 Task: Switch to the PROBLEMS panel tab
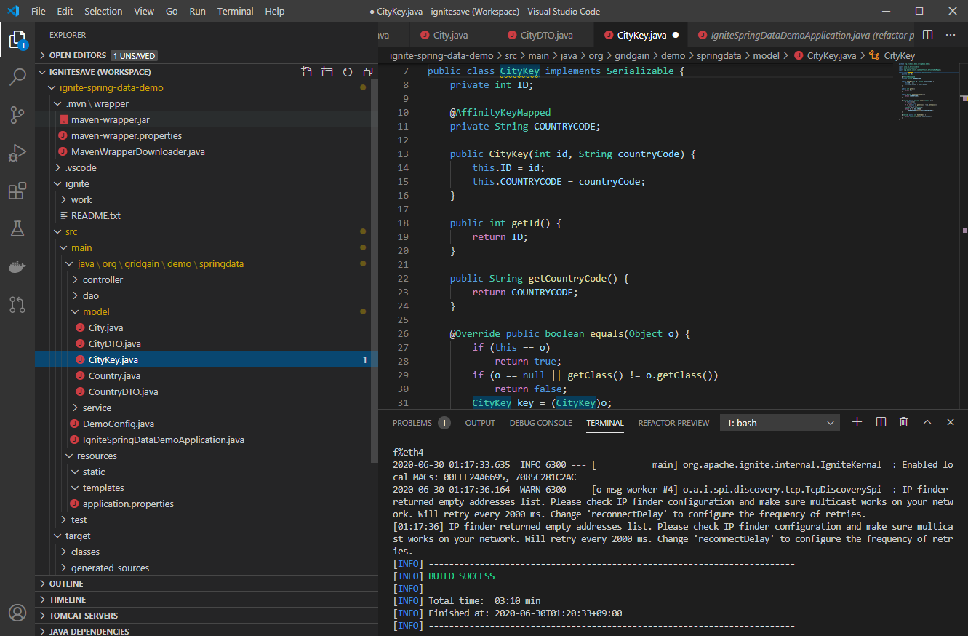point(412,423)
